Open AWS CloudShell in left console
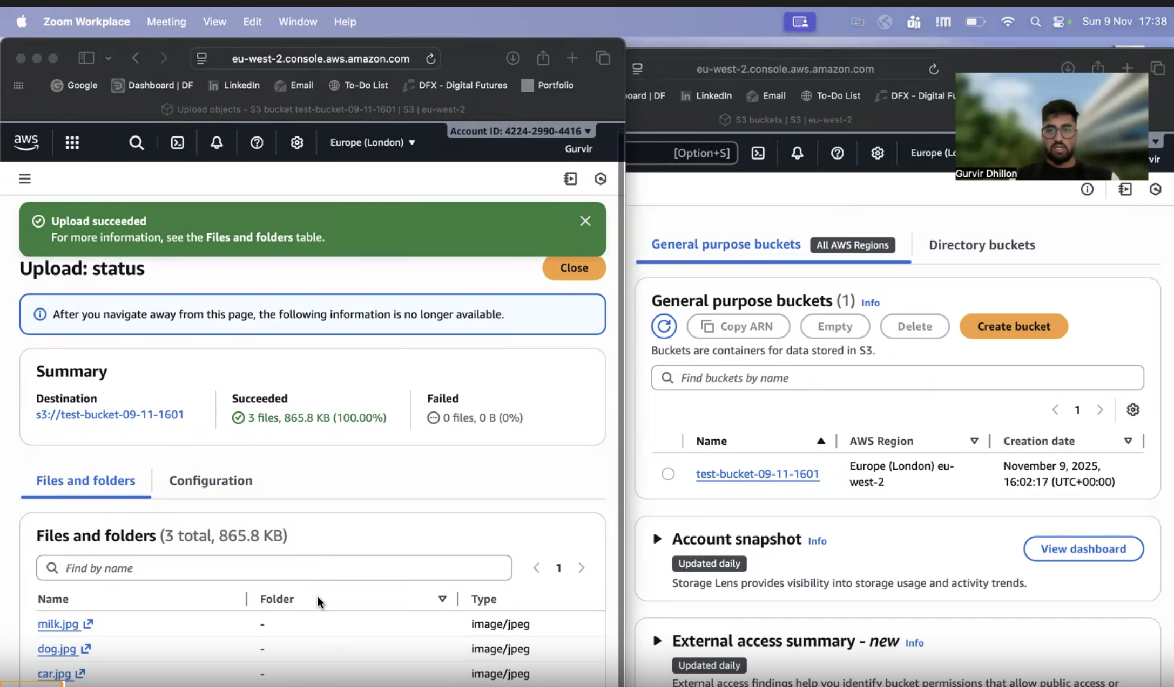The image size is (1174, 687). point(177,142)
